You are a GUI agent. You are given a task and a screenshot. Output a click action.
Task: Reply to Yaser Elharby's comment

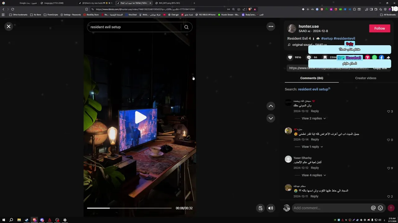tap(315, 168)
